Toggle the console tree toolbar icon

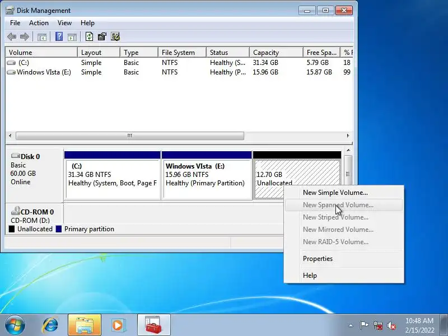42,37
